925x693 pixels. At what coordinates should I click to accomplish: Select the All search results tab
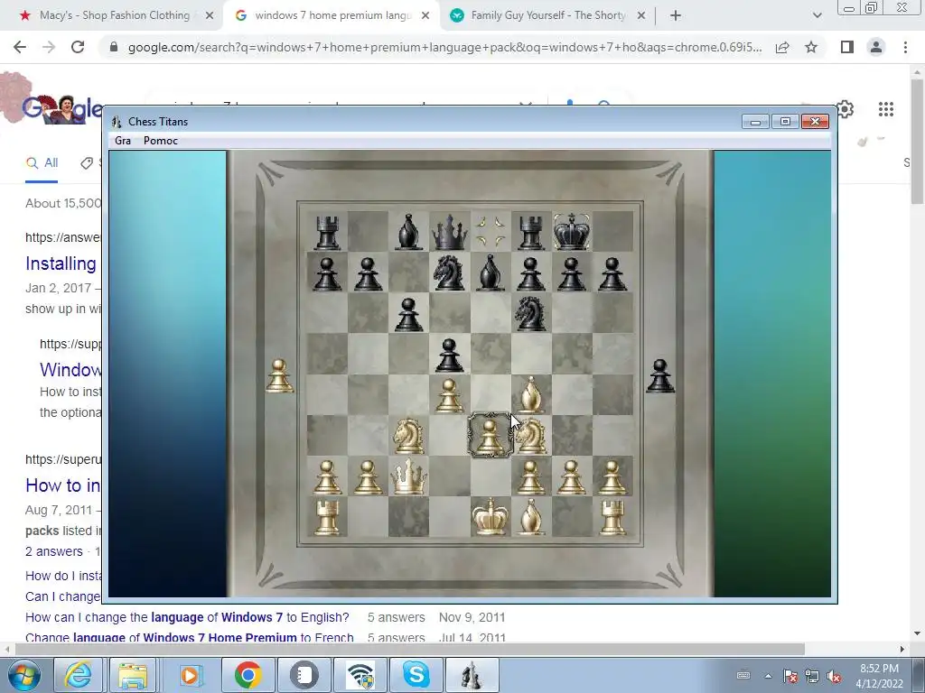tap(42, 163)
